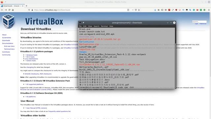Open User Manual (HTML version) link
The height and width of the screenshot is (119, 211).
(x=37, y=108)
